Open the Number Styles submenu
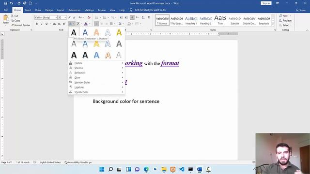 tap(96, 83)
